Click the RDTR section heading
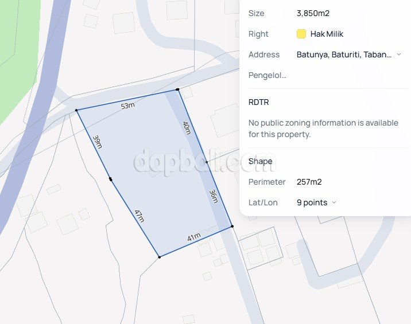 [258, 102]
